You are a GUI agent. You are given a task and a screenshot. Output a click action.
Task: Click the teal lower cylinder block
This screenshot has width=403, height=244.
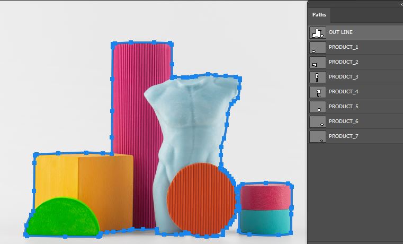click(265, 221)
